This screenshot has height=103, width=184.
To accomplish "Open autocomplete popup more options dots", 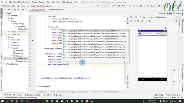I will point(128,62).
